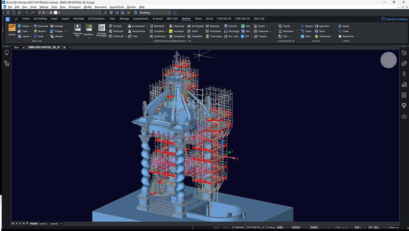Toggle ESNAP in the status bar
This screenshot has width=409, height=231.
click(314, 227)
